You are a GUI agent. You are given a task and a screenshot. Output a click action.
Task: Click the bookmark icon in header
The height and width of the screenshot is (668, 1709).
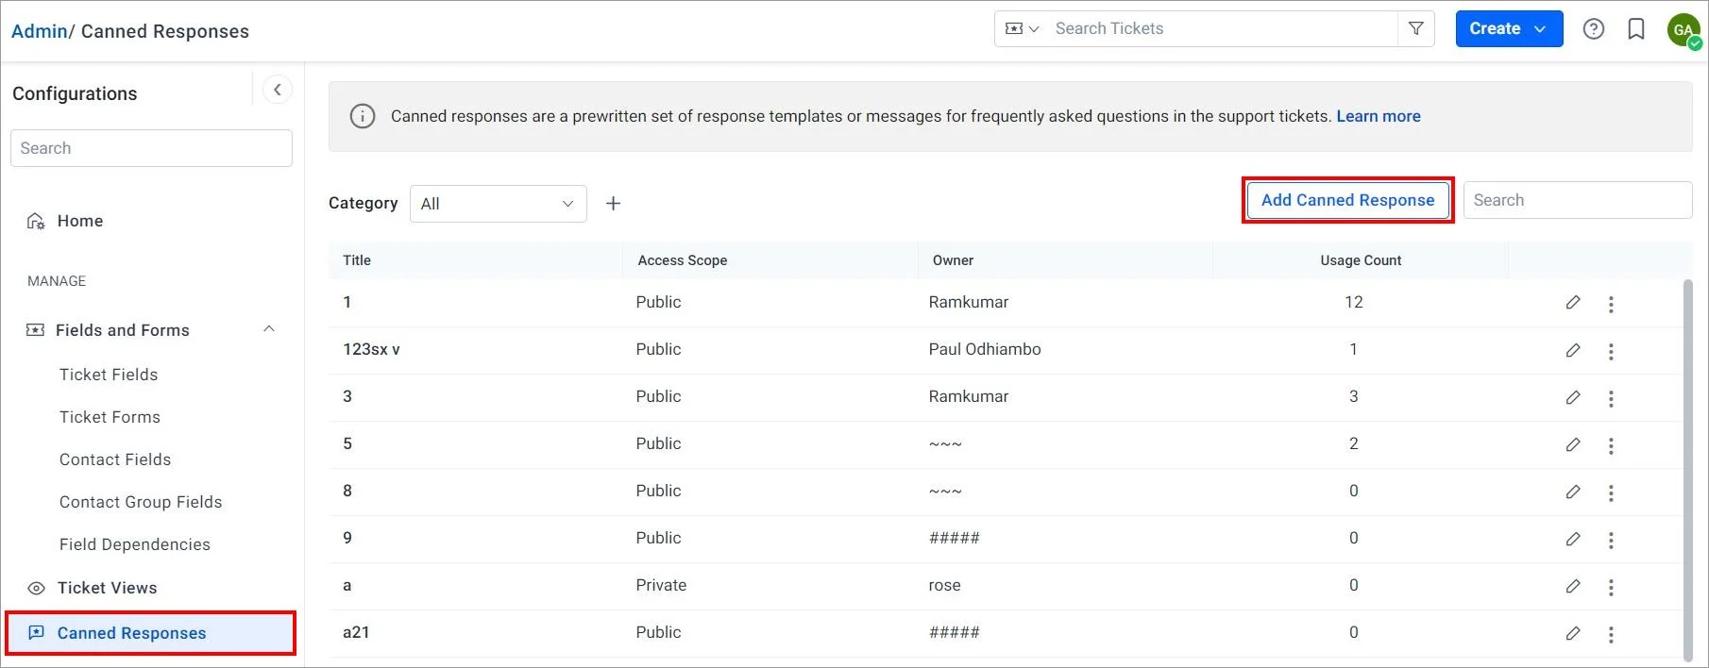(1636, 29)
